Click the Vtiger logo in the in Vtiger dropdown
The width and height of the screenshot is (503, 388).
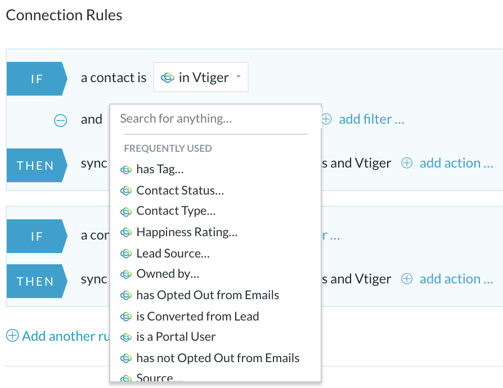pyautogui.click(x=168, y=78)
